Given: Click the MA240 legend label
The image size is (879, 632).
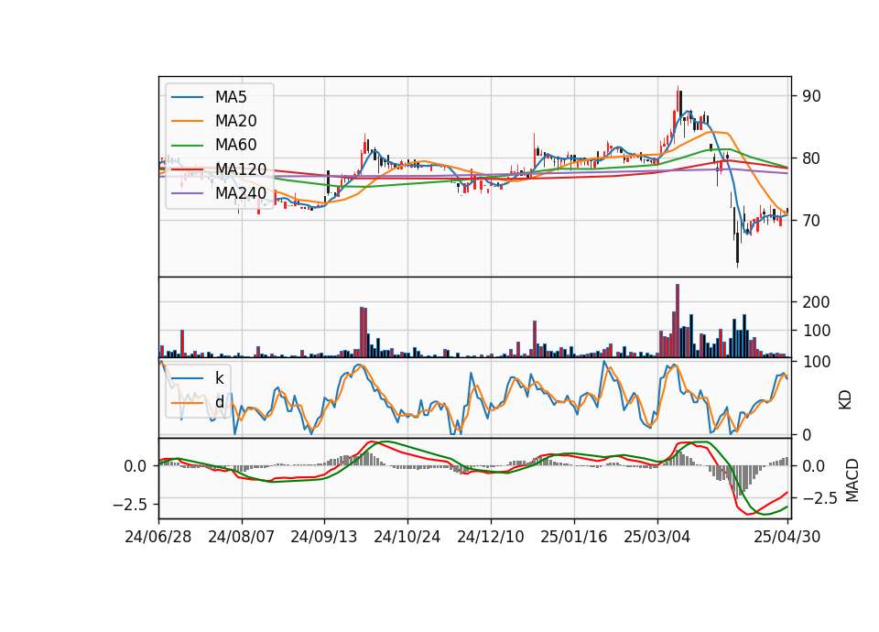Looking at the screenshot, I should click(241, 193).
